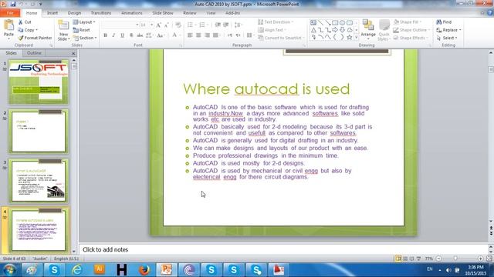Screen dimensions: 494x277
Task: Open Arrange objects icon
Action: click(367, 25)
